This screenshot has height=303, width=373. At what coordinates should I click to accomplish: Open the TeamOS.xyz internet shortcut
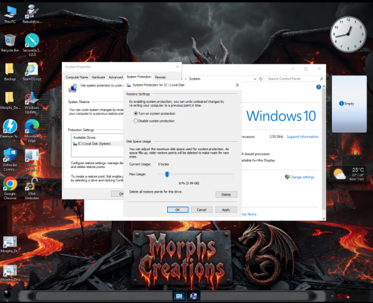point(32,72)
